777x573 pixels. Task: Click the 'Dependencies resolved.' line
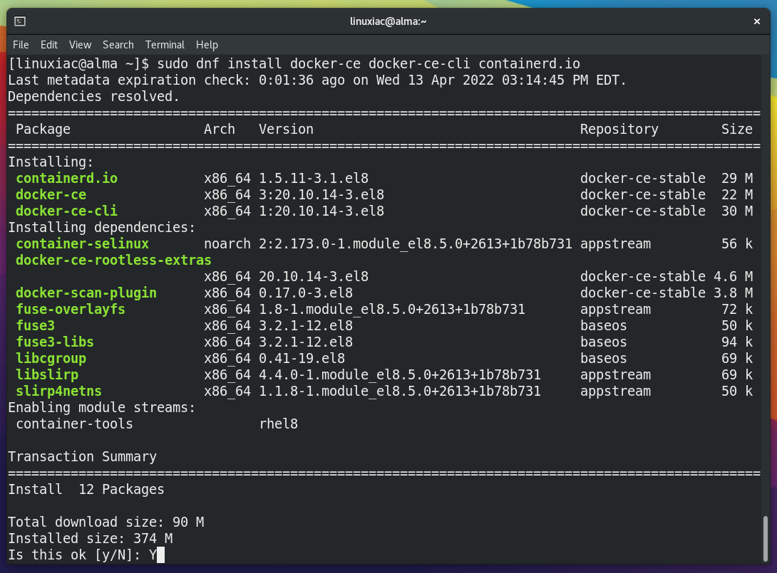coord(93,97)
